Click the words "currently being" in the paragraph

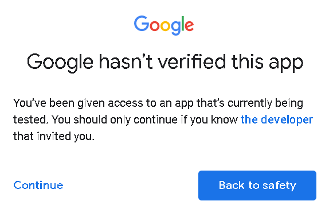[265, 103]
